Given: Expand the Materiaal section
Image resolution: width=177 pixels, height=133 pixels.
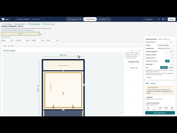Looking at the screenshot, I should click(x=149, y=97).
